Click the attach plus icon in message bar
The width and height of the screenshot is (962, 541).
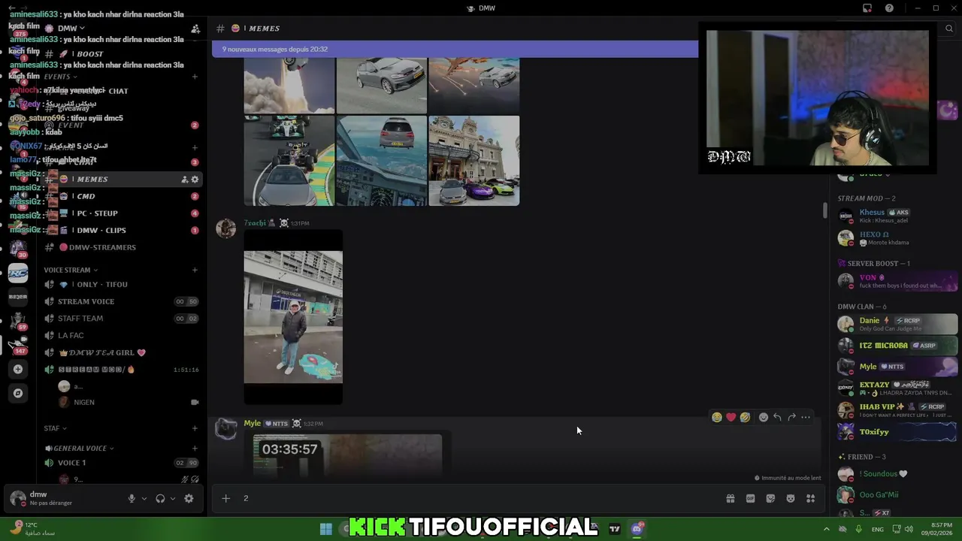(x=225, y=498)
